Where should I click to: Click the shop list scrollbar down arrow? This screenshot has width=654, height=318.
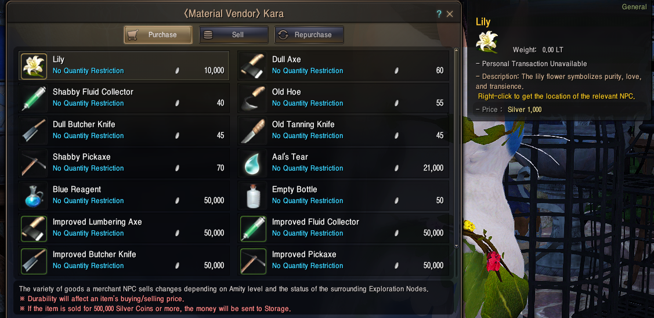pos(456,246)
